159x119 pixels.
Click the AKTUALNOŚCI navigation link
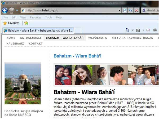coord(30,38)
